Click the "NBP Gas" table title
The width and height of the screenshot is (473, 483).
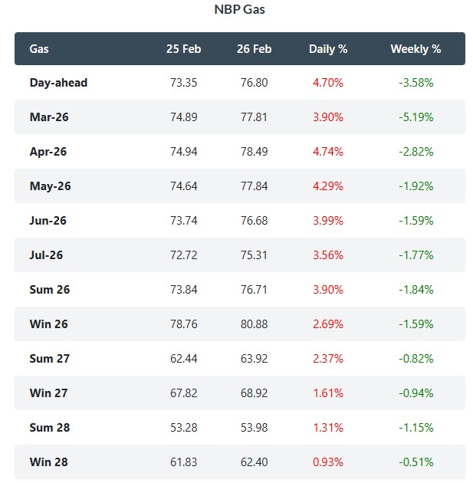coord(239,10)
